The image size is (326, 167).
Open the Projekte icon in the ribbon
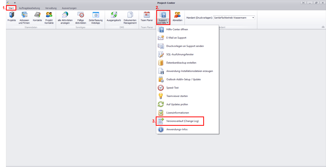(x=11, y=15)
